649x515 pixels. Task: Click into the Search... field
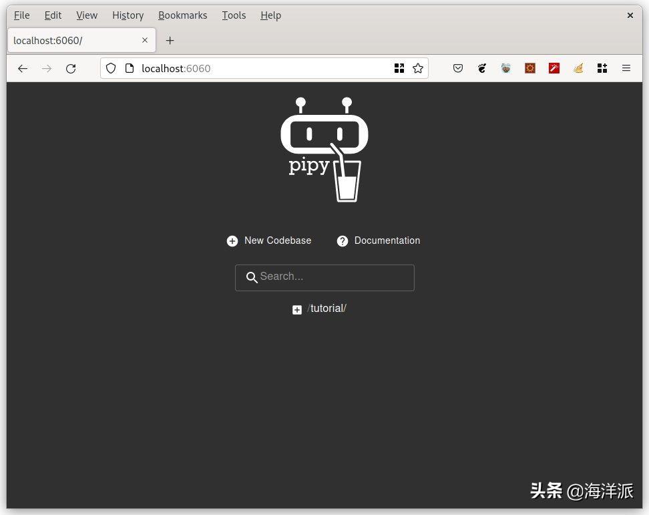pos(324,278)
